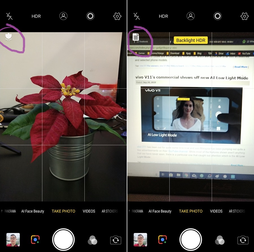Toggle live photo icon in right camera screen

point(218,16)
